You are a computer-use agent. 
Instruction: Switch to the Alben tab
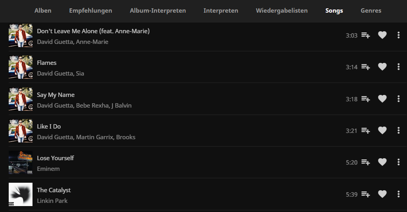coord(43,11)
